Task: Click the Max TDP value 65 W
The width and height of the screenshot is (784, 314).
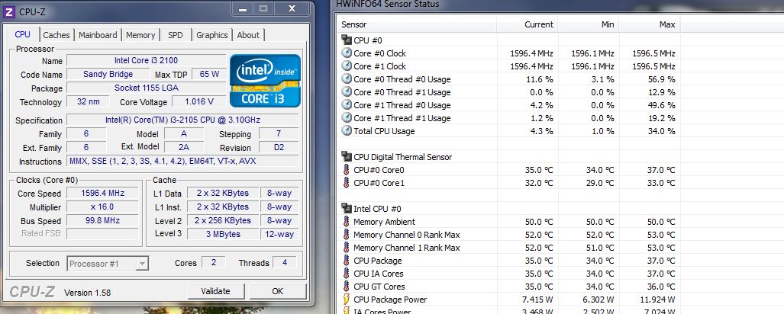Action: 208,74
